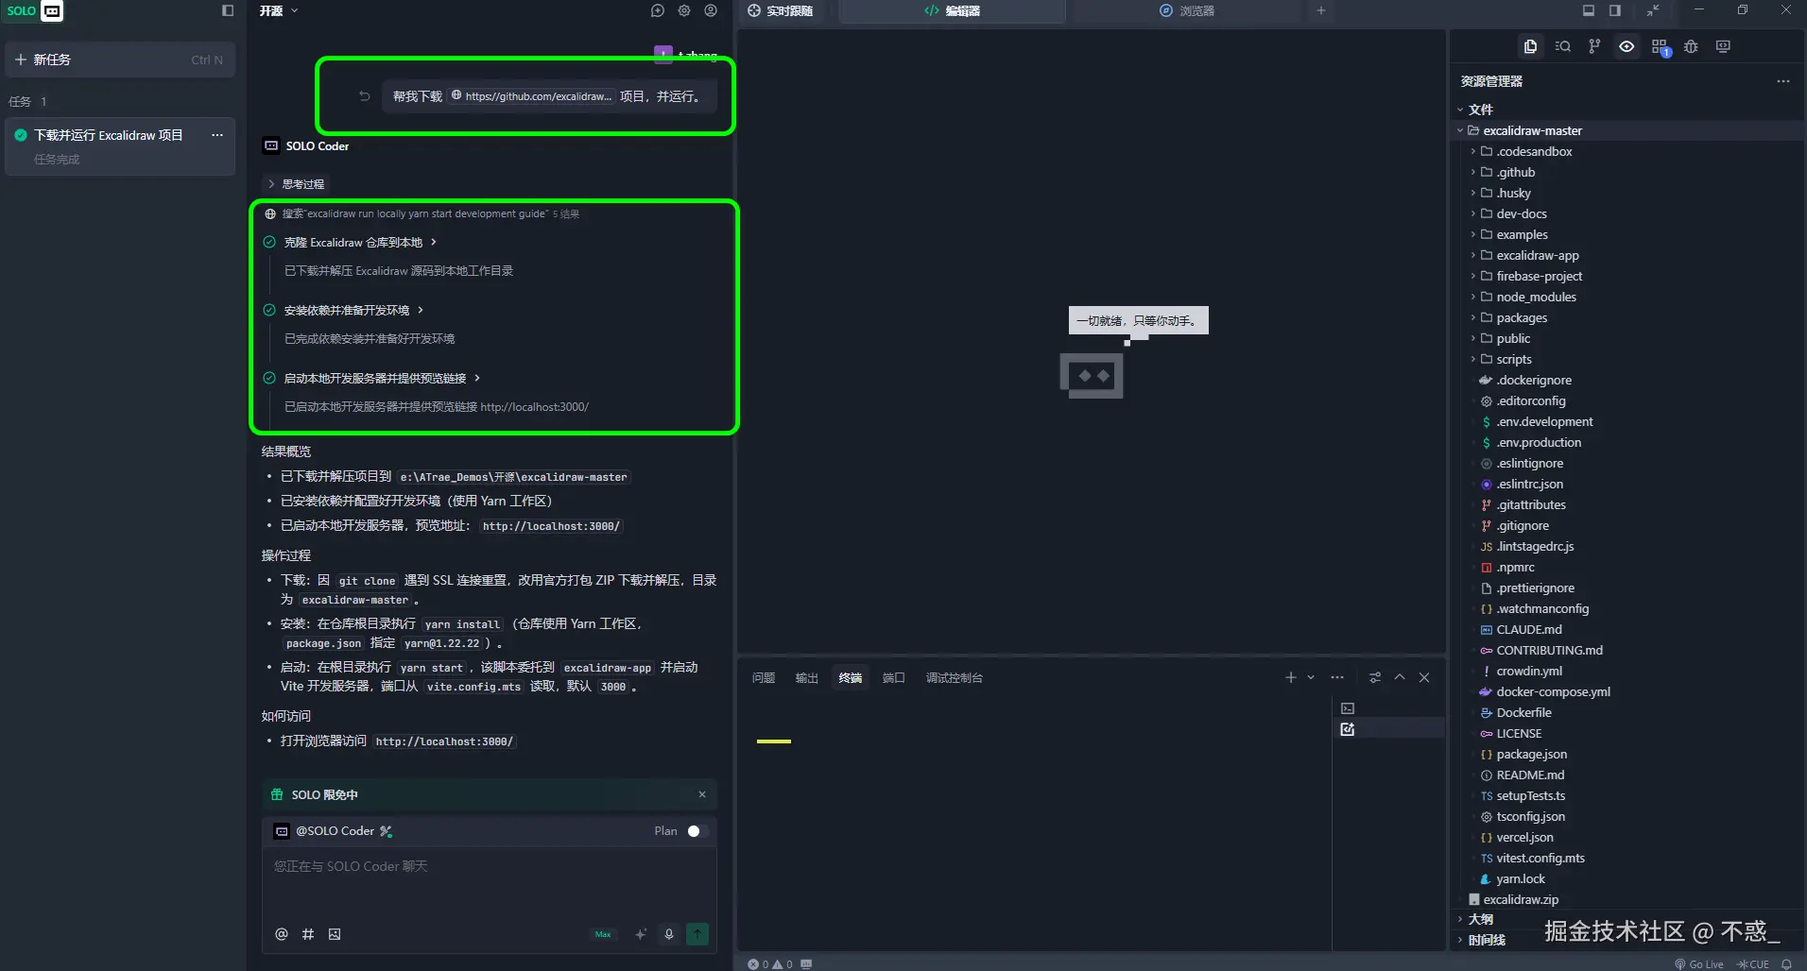Close the terminal panel
1807x971 pixels.
(x=1424, y=677)
